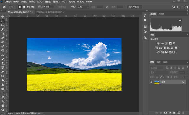Add a Brightness/Contrast adjustment
Screen dimensions: 189x115
(158, 44)
